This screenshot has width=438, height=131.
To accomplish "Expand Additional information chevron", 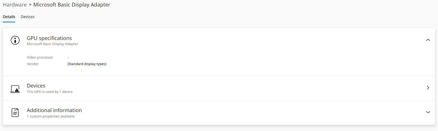I will coord(428,112).
